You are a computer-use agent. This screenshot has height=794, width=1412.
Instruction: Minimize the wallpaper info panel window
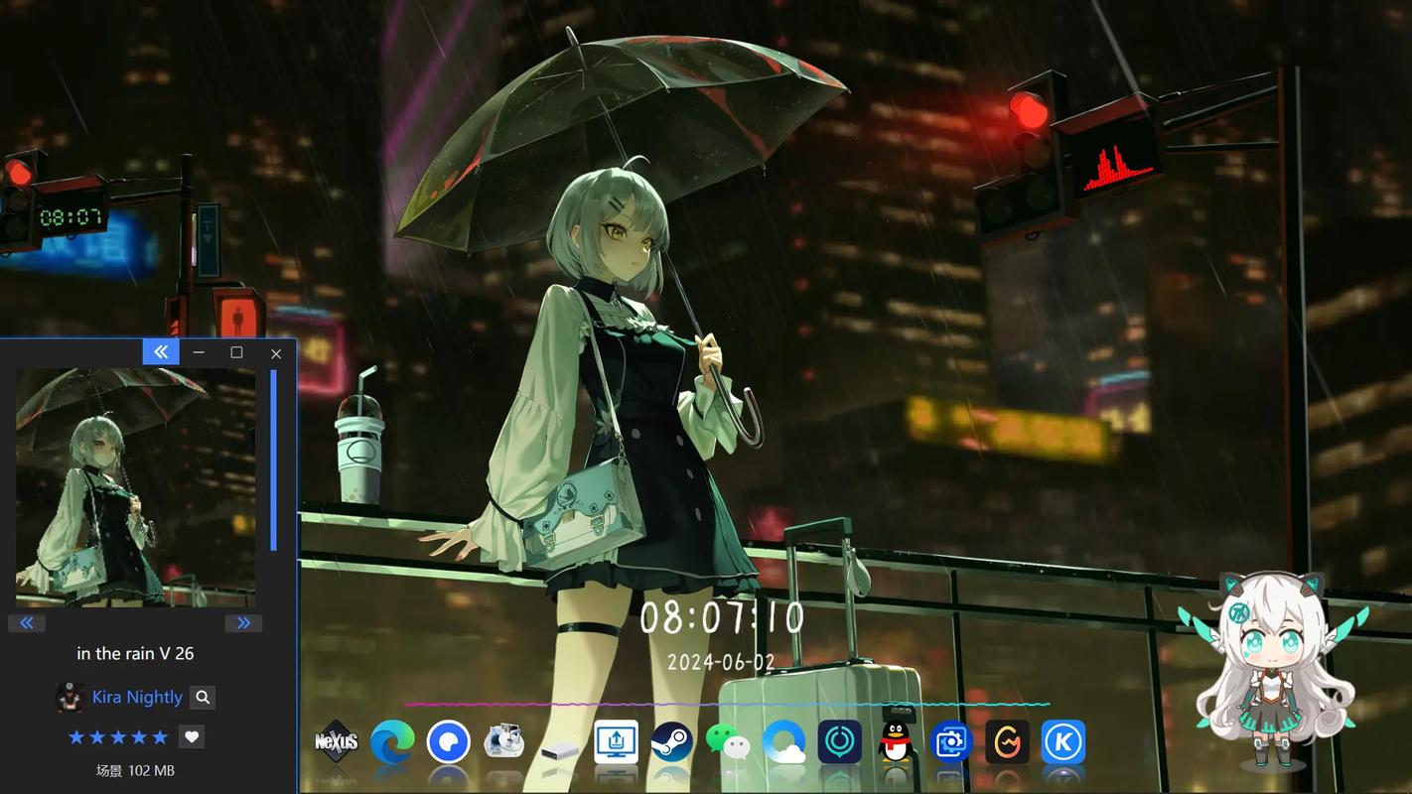(x=199, y=352)
